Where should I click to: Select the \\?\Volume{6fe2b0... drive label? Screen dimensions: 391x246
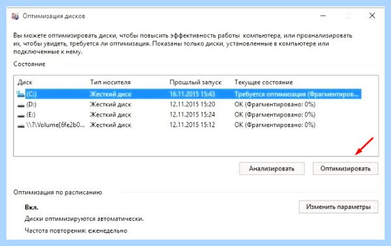55,125
